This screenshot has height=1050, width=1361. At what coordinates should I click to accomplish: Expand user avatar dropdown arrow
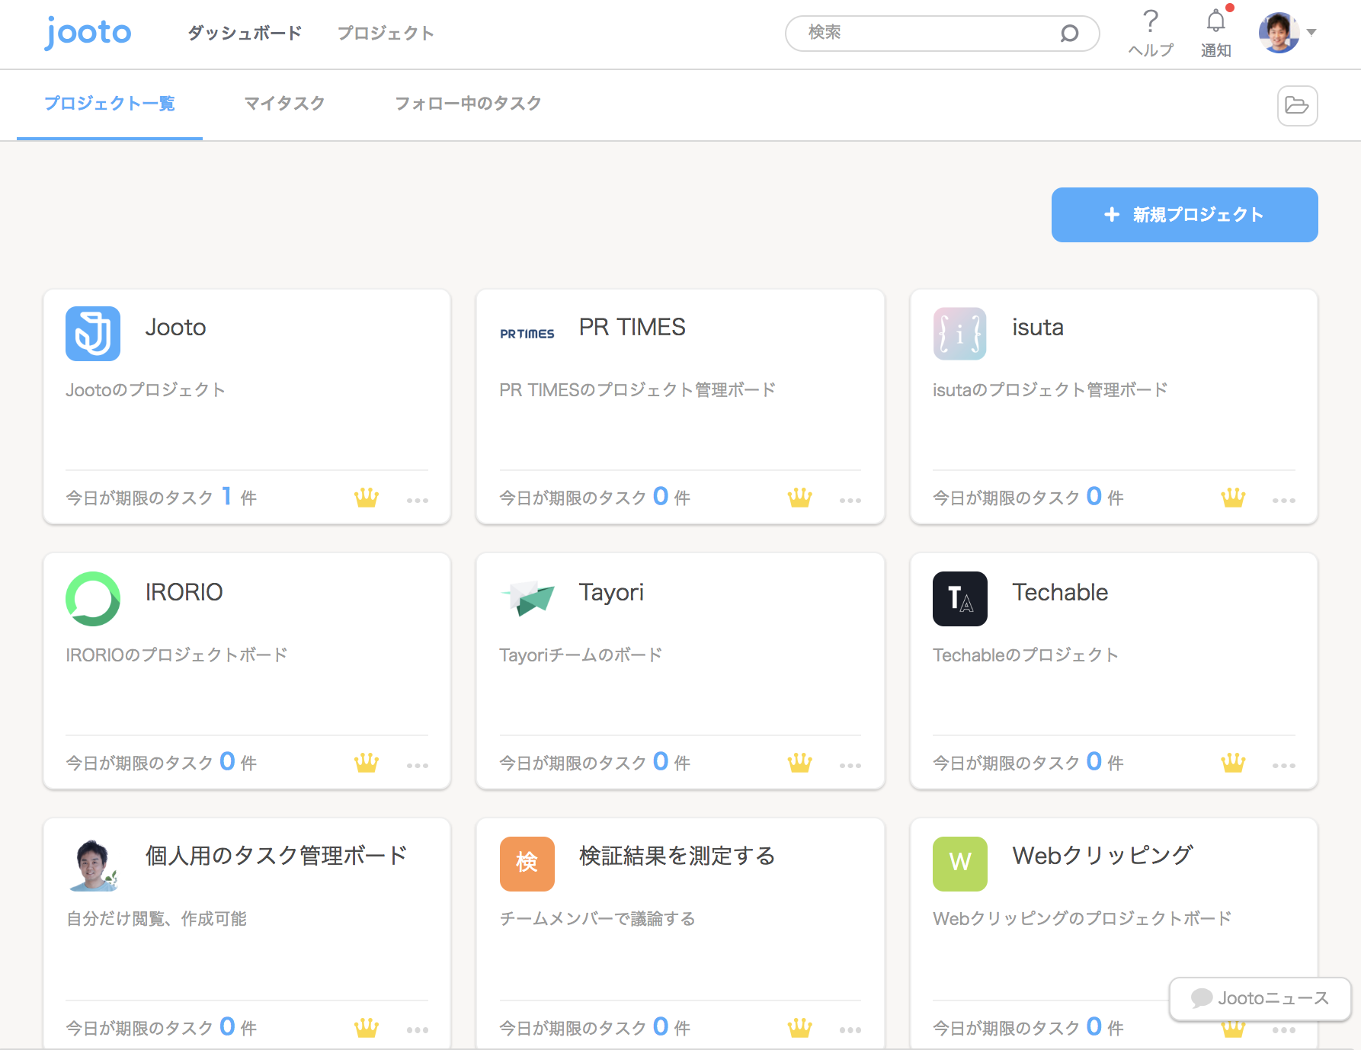(x=1311, y=33)
